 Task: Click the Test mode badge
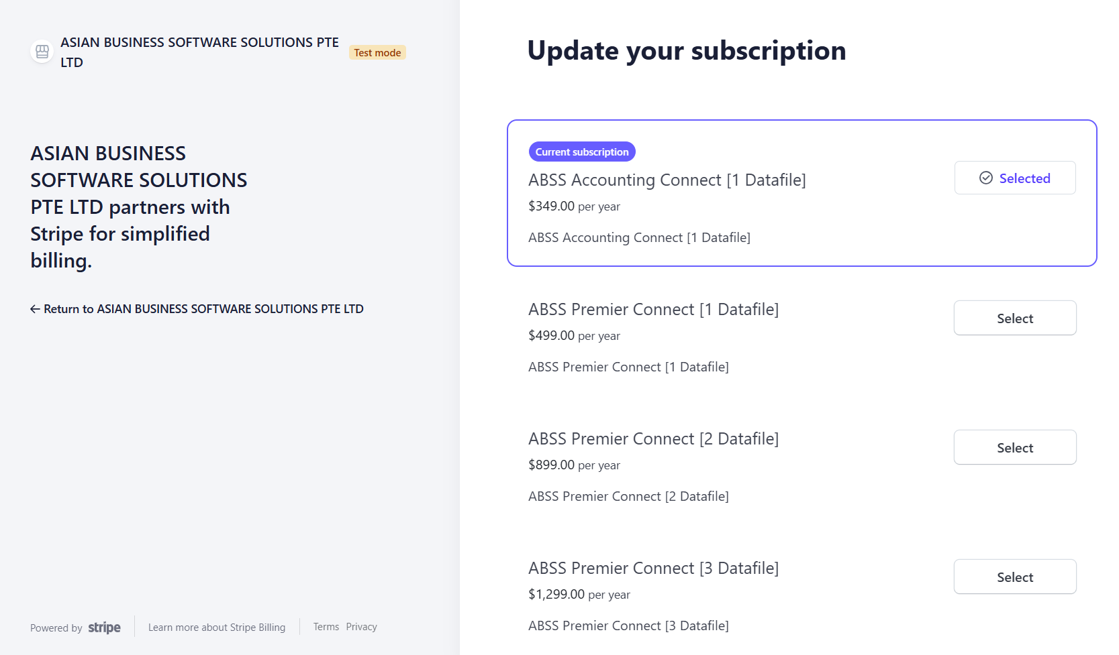point(377,53)
